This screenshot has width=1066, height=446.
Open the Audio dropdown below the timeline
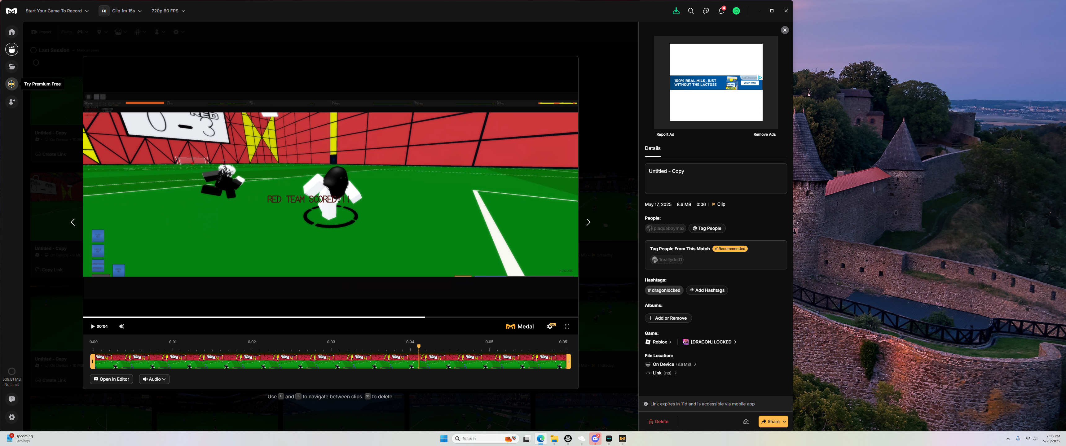click(154, 379)
